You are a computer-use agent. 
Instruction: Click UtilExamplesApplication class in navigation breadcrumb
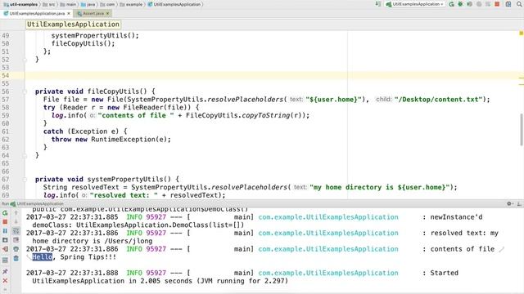click(174, 4)
